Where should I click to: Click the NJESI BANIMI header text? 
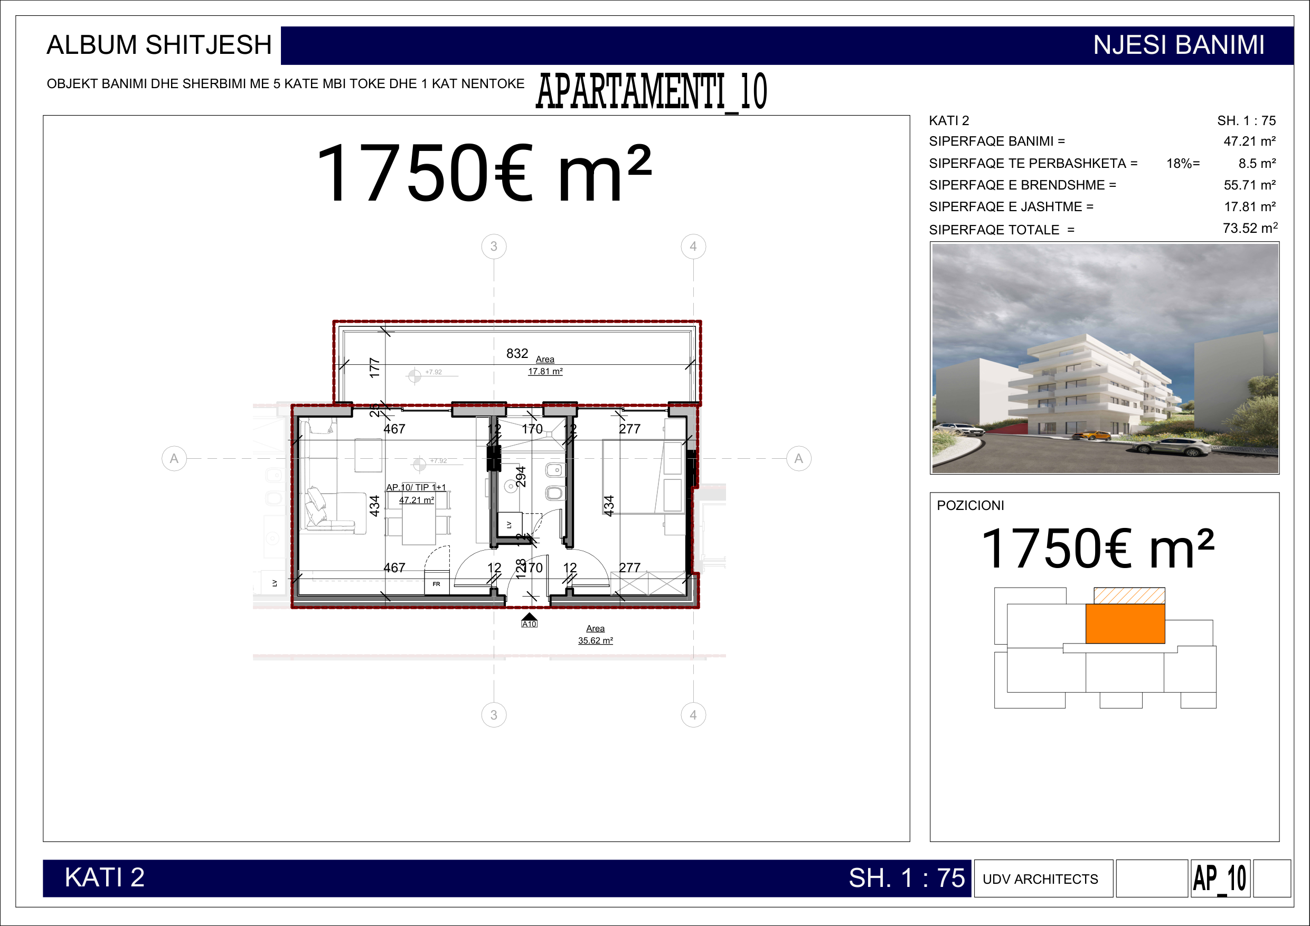(1178, 45)
